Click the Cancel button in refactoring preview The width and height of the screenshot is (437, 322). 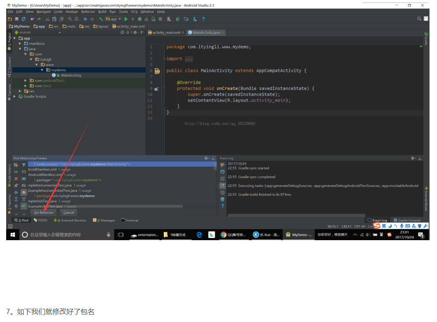point(69,212)
